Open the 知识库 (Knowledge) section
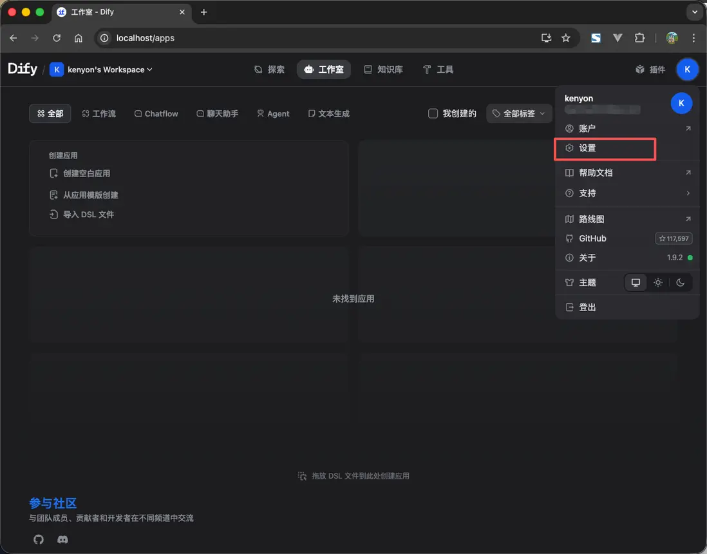 383,69
